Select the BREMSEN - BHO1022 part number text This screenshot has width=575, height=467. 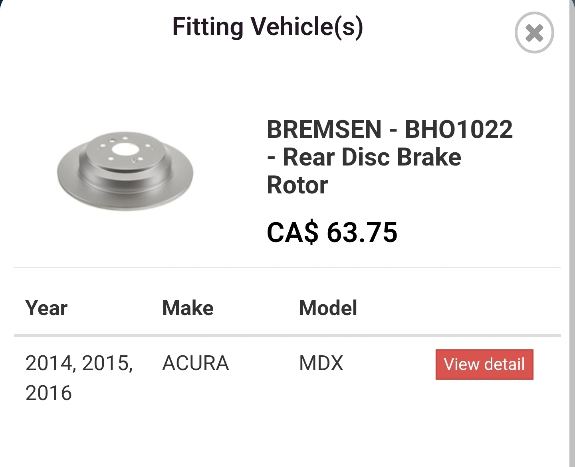pos(390,130)
